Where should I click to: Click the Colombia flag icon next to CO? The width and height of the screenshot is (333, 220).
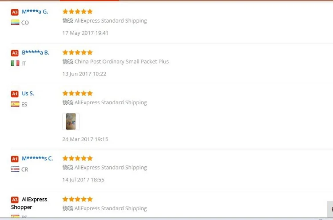coord(15,22)
